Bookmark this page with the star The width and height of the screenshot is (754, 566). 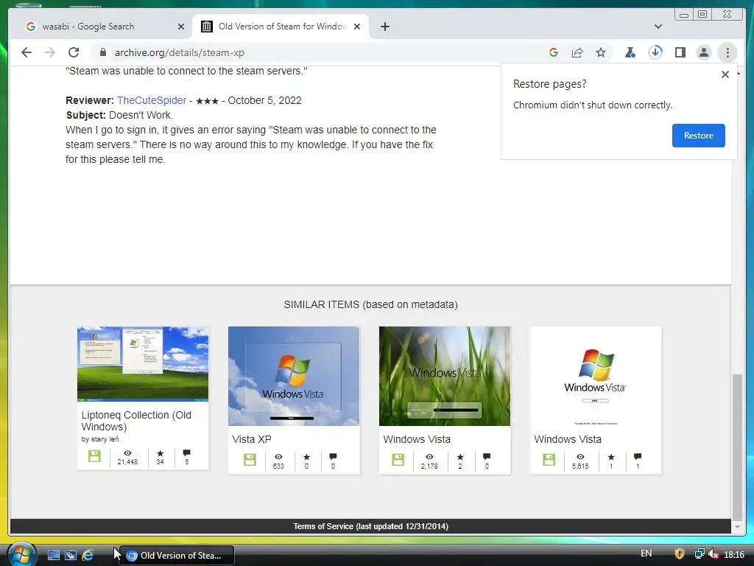tap(601, 52)
